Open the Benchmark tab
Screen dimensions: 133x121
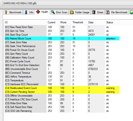point(13,12)
